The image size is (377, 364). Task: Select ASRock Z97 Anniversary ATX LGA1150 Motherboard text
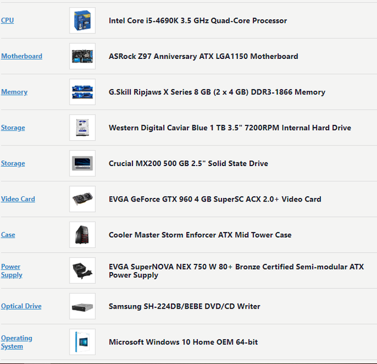tap(203, 57)
